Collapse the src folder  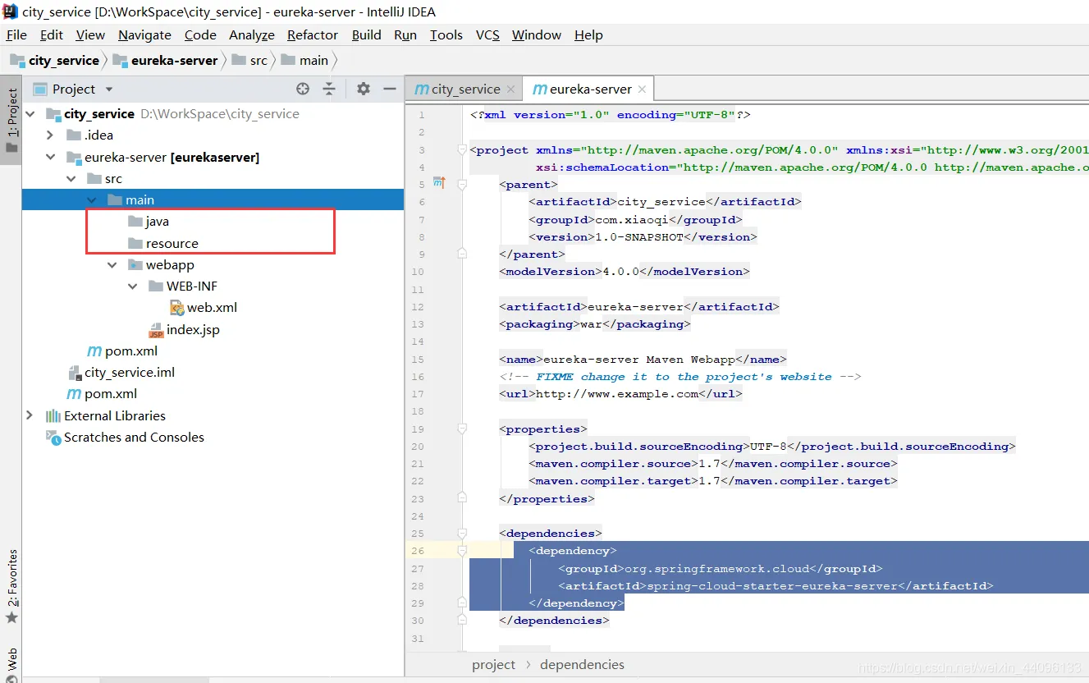(x=71, y=178)
